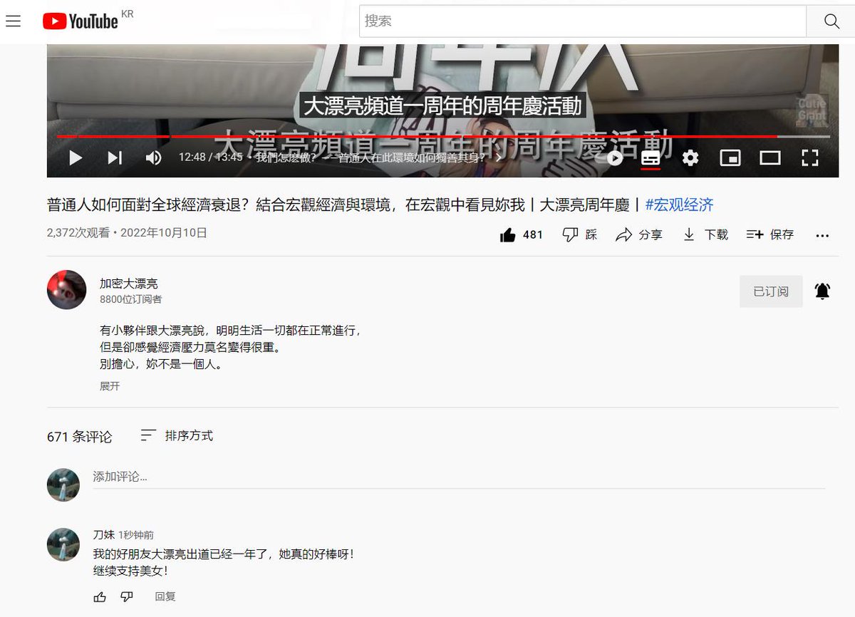Click the search magnifier button
Image resolution: width=855 pixels, height=617 pixels.
click(x=831, y=21)
